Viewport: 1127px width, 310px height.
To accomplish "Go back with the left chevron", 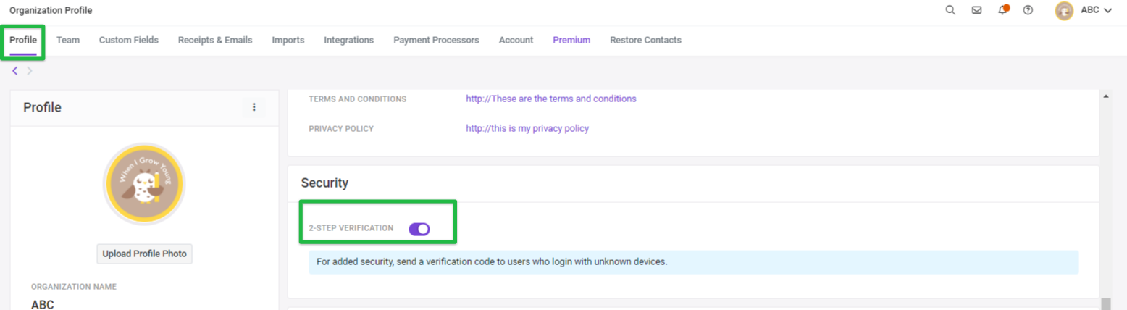I will [15, 70].
